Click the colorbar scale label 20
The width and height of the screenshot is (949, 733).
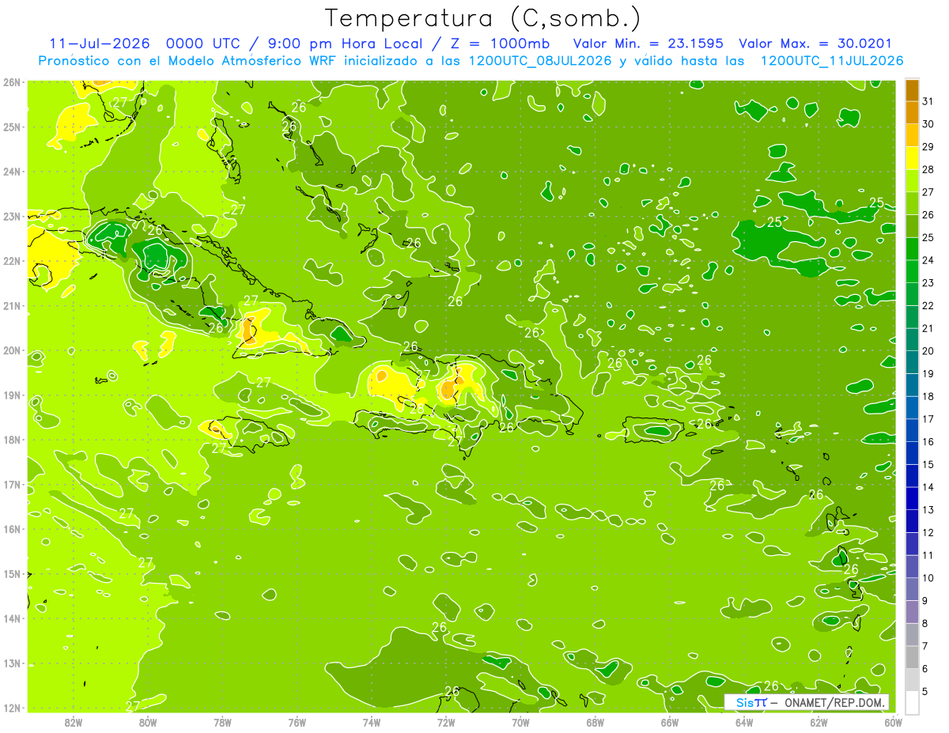pos(928,351)
